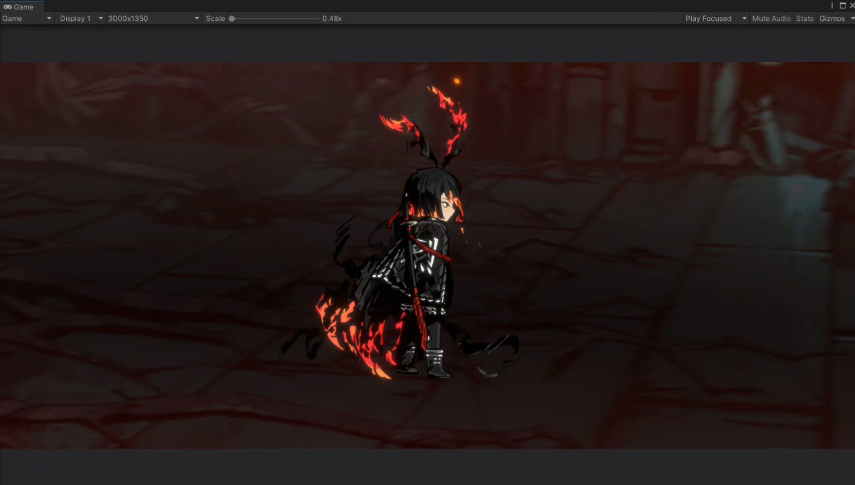Toggle Gizmos display
This screenshot has width=855, height=485.
831,18
